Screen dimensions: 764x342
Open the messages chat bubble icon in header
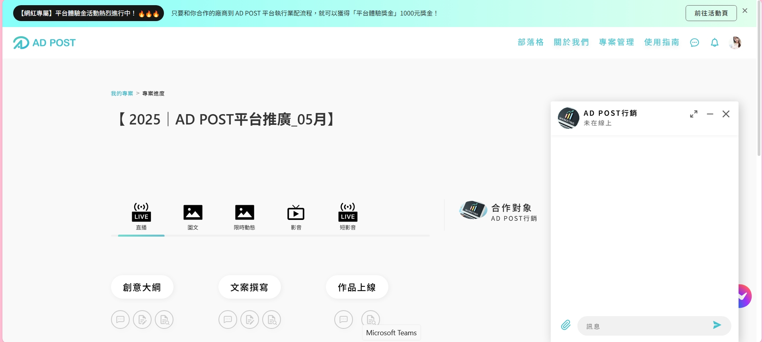tap(694, 43)
